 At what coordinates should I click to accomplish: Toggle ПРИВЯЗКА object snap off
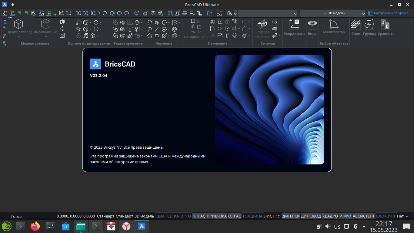216,216
